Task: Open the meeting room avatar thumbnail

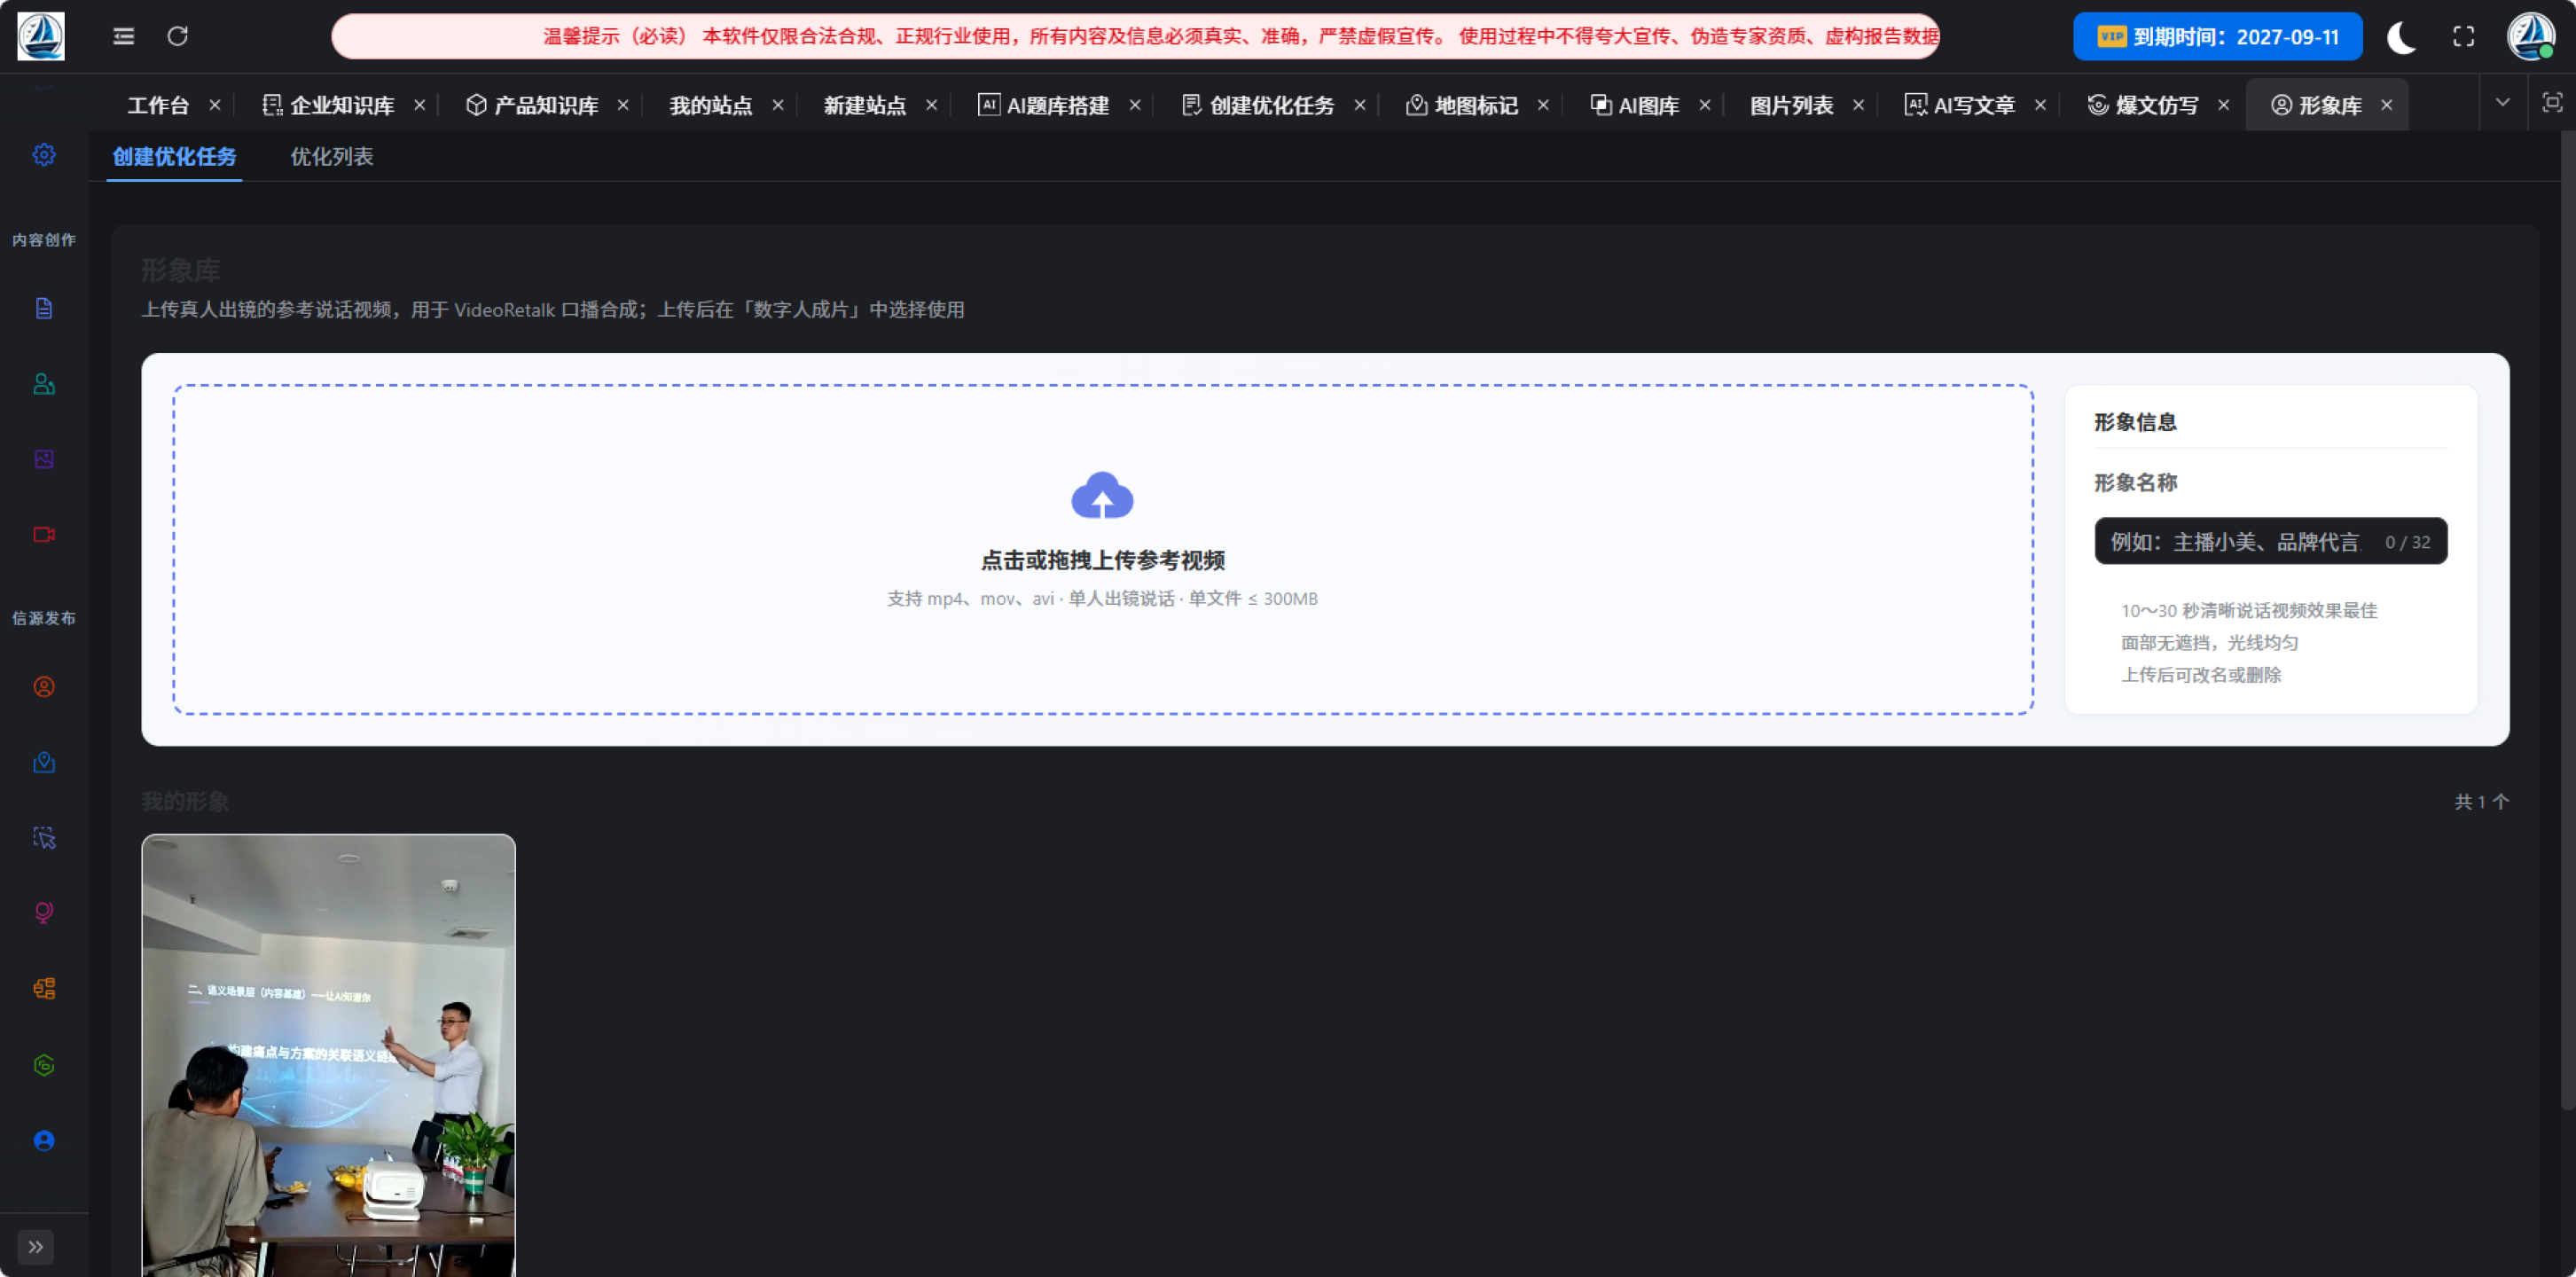Action: tap(328, 1055)
